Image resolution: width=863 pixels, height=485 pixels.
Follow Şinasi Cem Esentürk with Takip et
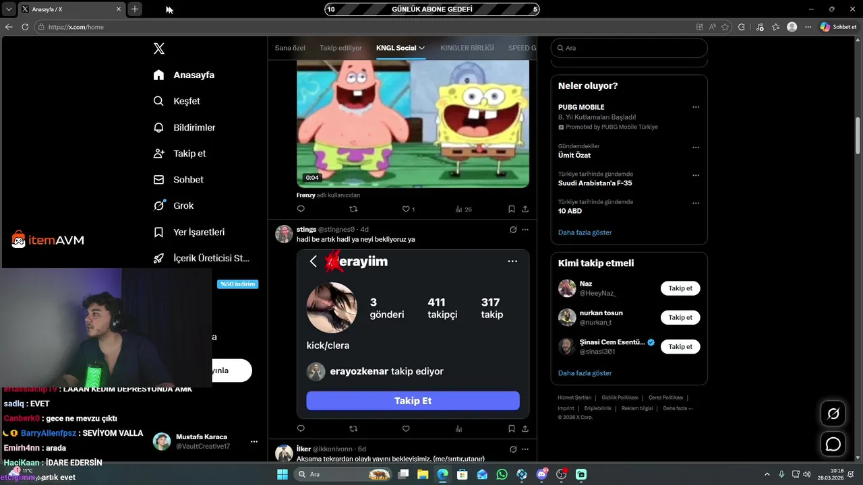pyautogui.click(x=680, y=346)
